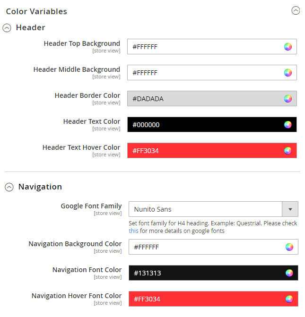Open the Google Font Family dropdown
This screenshot has width=305, height=317.
click(x=290, y=209)
